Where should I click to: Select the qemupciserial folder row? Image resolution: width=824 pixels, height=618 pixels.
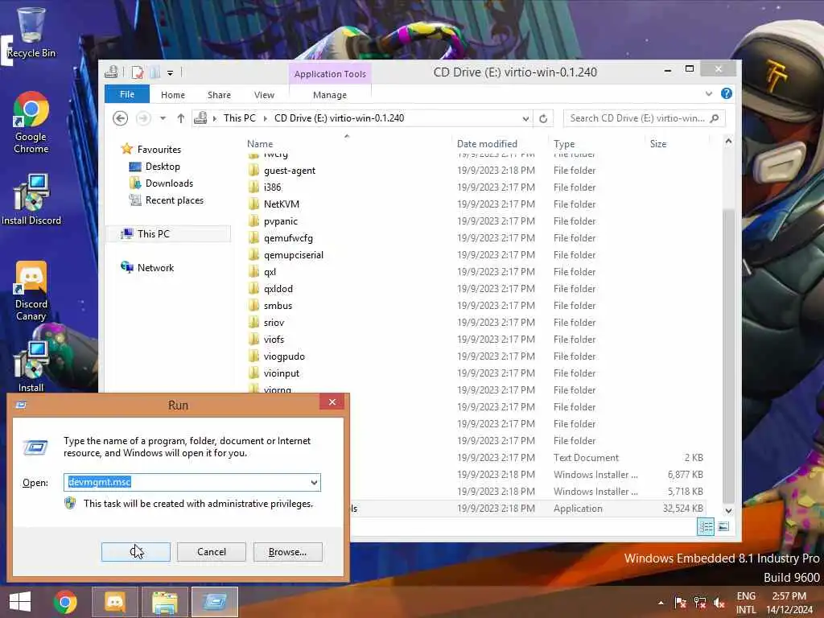click(475, 255)
